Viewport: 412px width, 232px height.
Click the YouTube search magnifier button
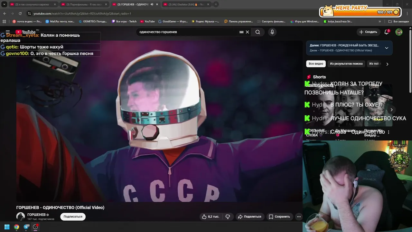click(x=257, y=32)
